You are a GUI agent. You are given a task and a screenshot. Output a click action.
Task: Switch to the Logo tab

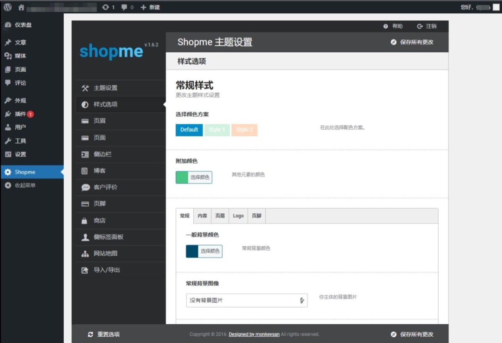coord(238,216)
